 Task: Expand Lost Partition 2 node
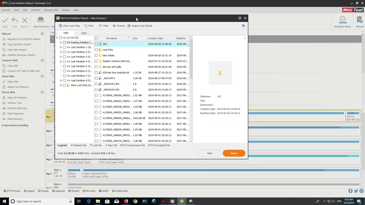[x=61, y=52]
